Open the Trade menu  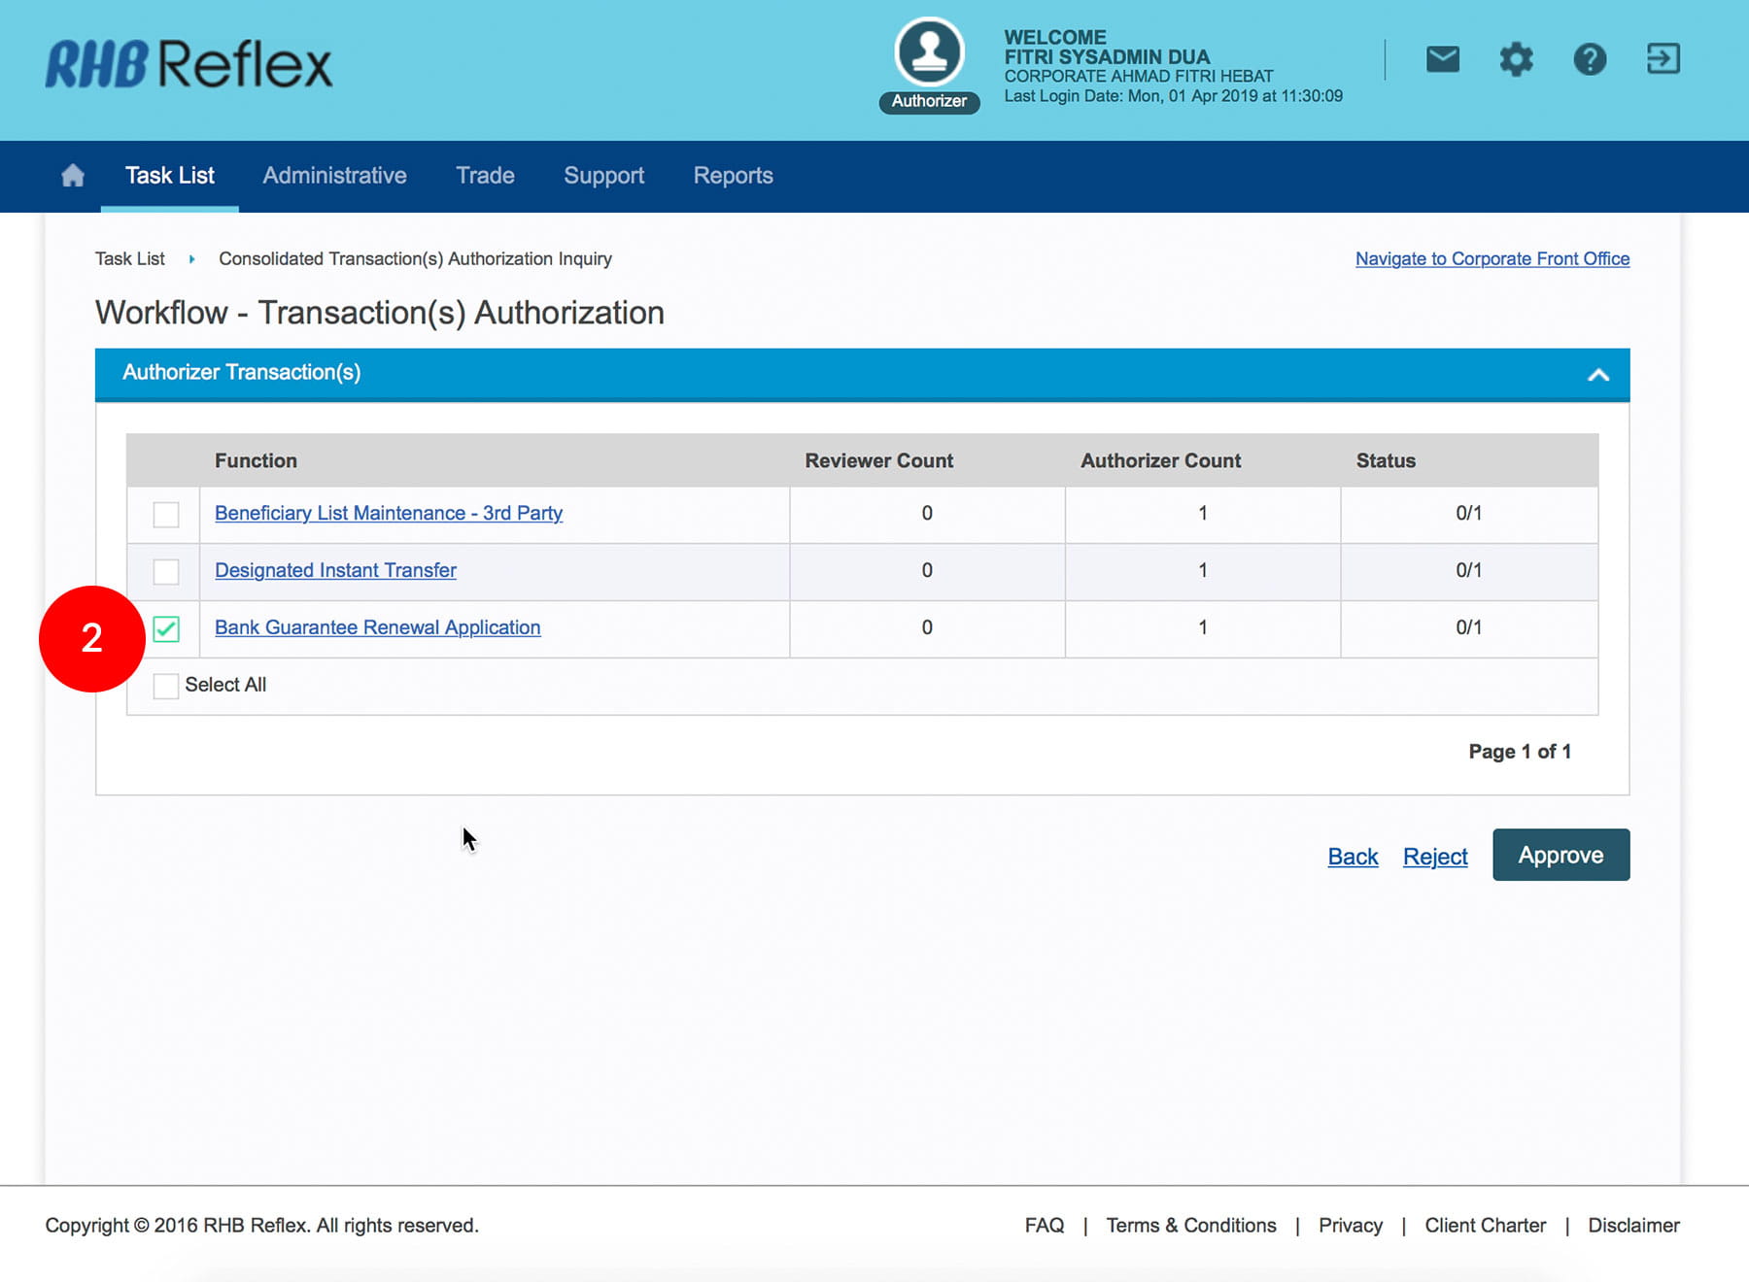pyautogui.click(x=485, y=176)
